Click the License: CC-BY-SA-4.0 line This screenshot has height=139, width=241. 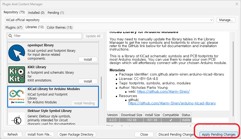138,79
